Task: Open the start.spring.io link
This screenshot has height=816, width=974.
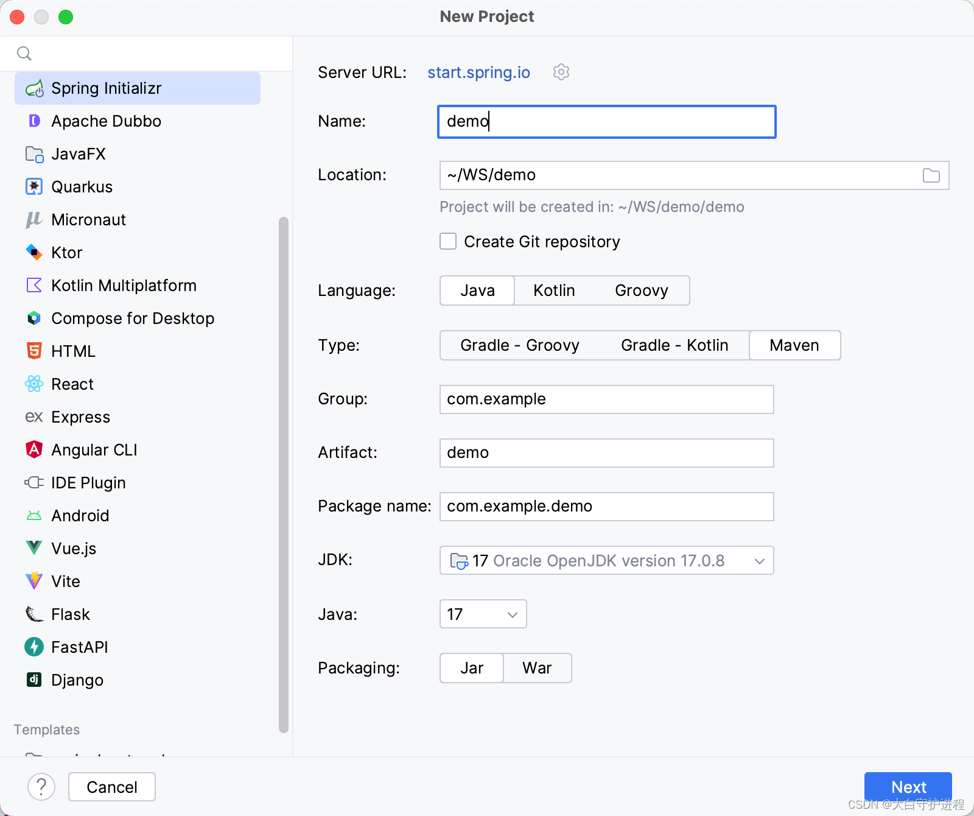Action: pos(478,72)
